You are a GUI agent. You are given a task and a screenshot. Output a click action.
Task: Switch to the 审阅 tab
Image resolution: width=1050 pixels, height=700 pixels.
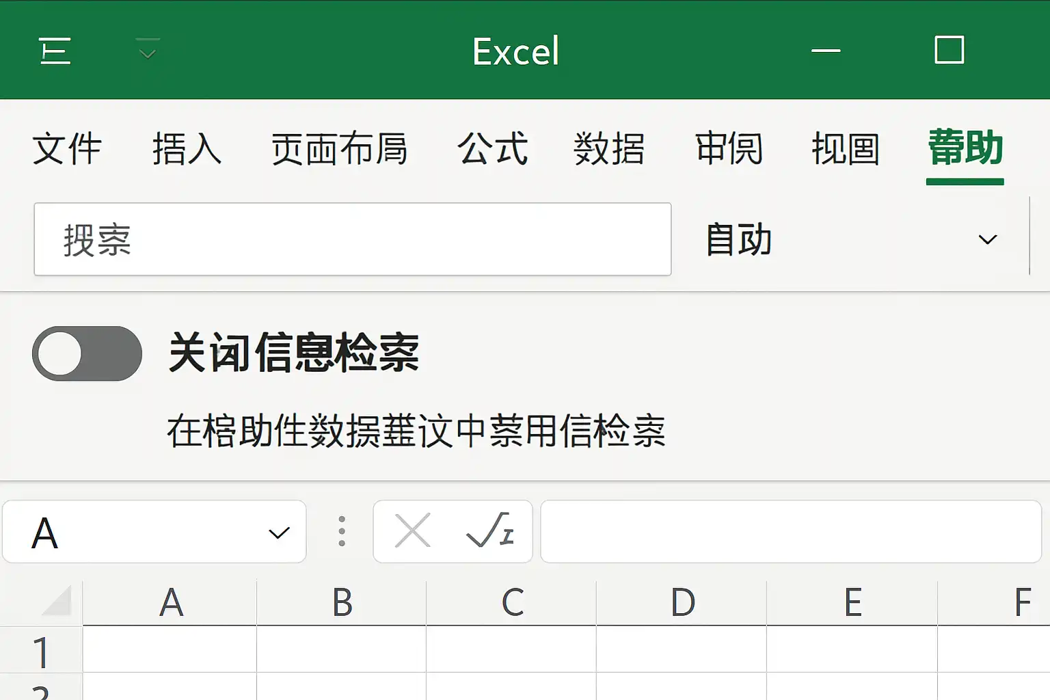tap(729, 150)
